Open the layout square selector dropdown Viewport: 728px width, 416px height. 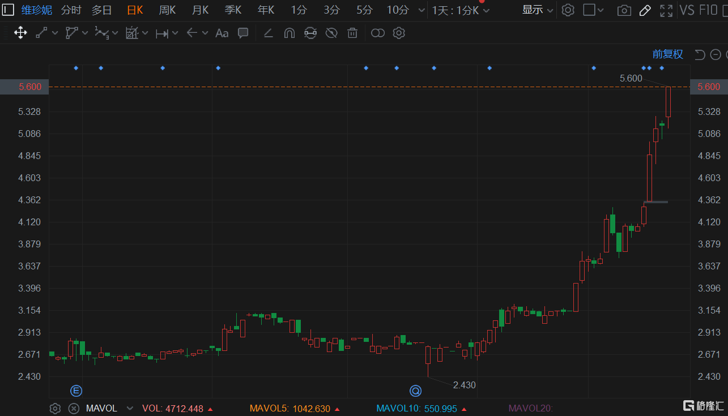[594, 10]
